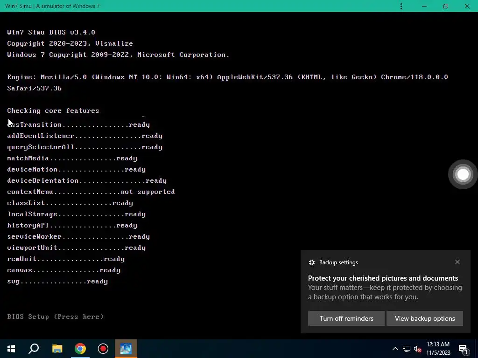Click the "localStorage...ready" line
Viewport: 478px width, 358px height.
[x=76, y=214]
